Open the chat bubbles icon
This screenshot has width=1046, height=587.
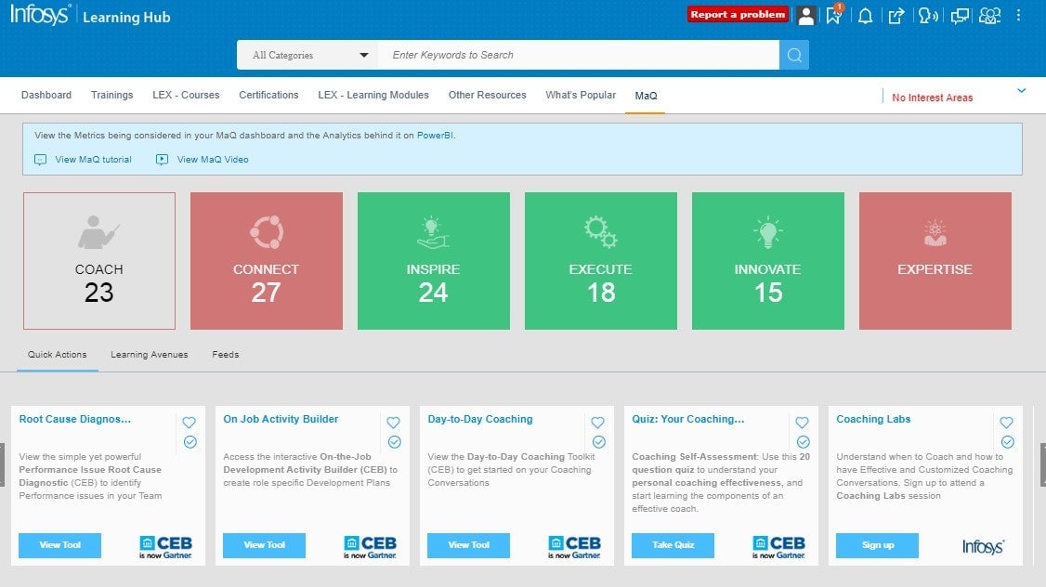pyautogui.click(x=960, y=16)
